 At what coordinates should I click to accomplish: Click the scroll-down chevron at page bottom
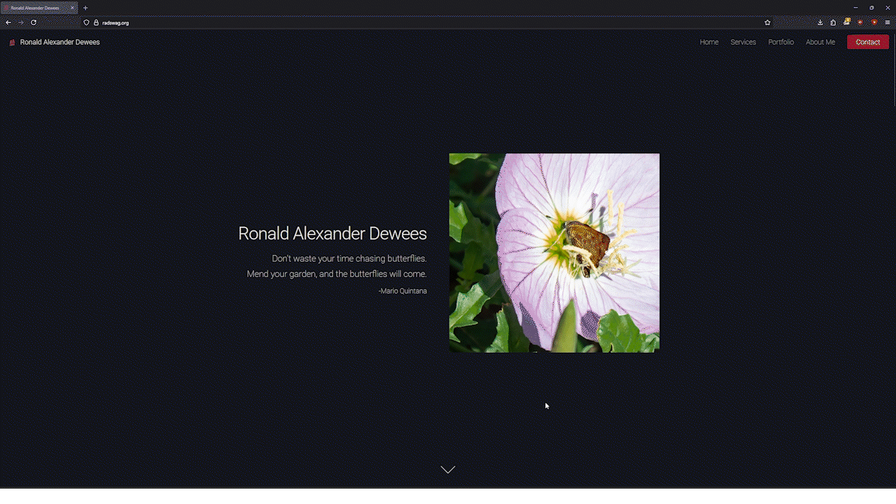point(448,470)
